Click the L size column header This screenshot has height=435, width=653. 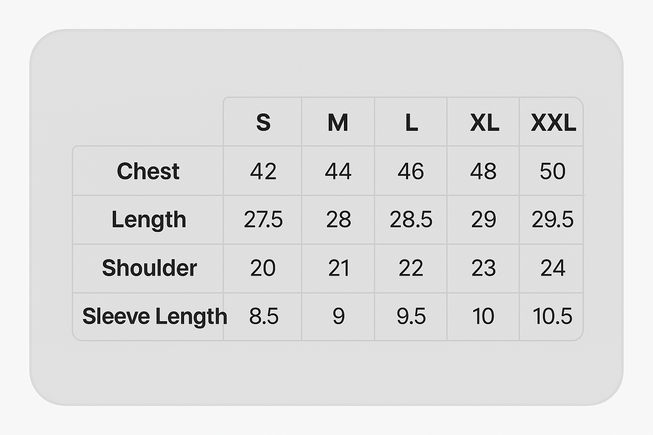411,122
